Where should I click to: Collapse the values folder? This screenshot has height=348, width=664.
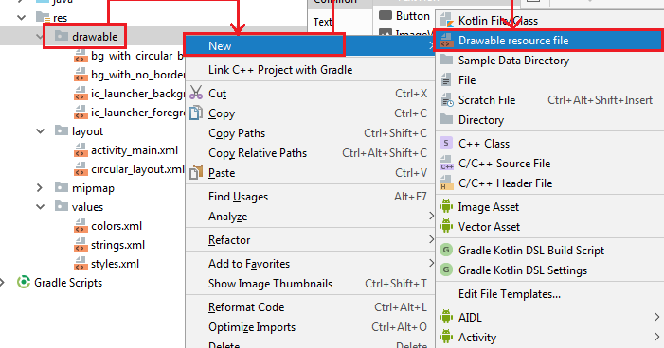pyautogui.click(x=40, y=207)
